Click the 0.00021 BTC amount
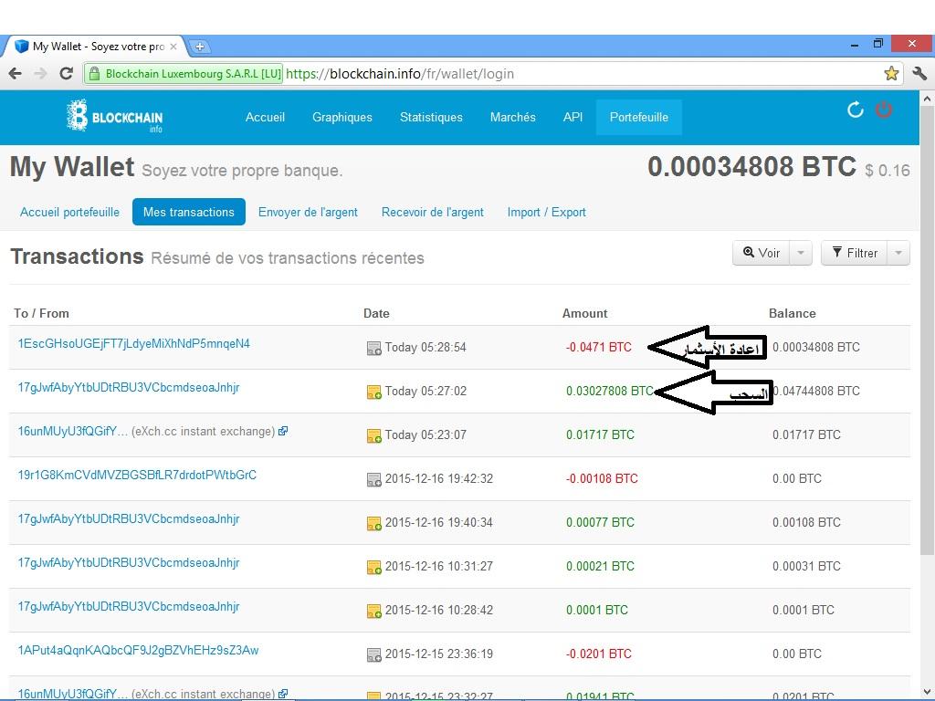Screen dimensions: 935x701 coord(600,566)
